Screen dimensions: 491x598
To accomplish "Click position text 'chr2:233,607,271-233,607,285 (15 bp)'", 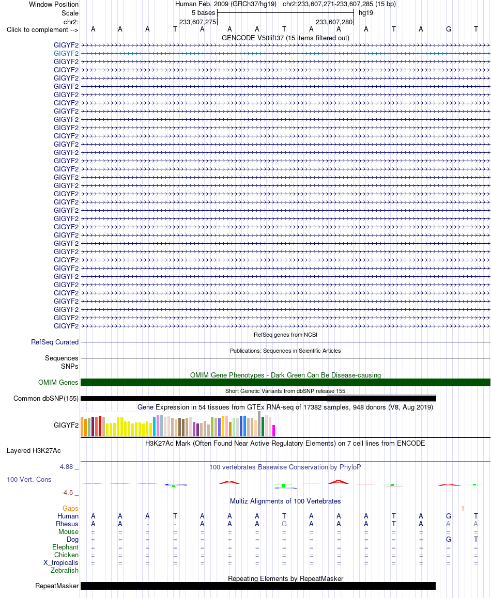I will point(339,4).
